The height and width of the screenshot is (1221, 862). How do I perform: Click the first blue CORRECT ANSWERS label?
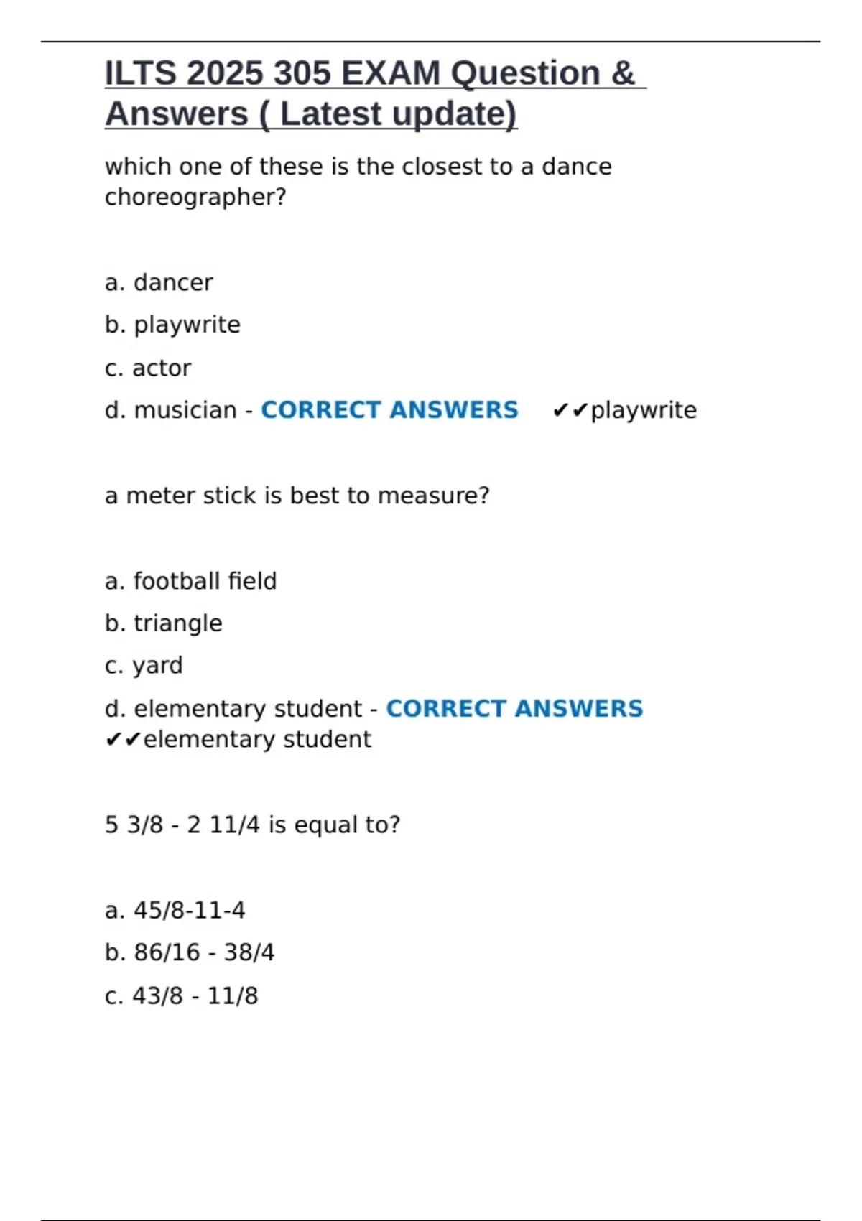point(389,410)
